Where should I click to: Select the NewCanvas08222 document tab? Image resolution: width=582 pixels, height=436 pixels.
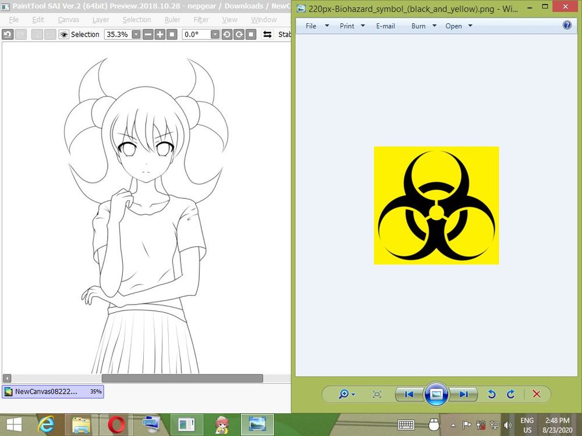point(53,391)
